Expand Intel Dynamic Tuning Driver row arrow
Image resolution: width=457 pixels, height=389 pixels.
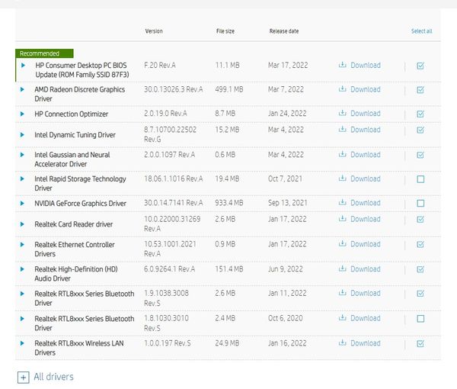[22, 134]
